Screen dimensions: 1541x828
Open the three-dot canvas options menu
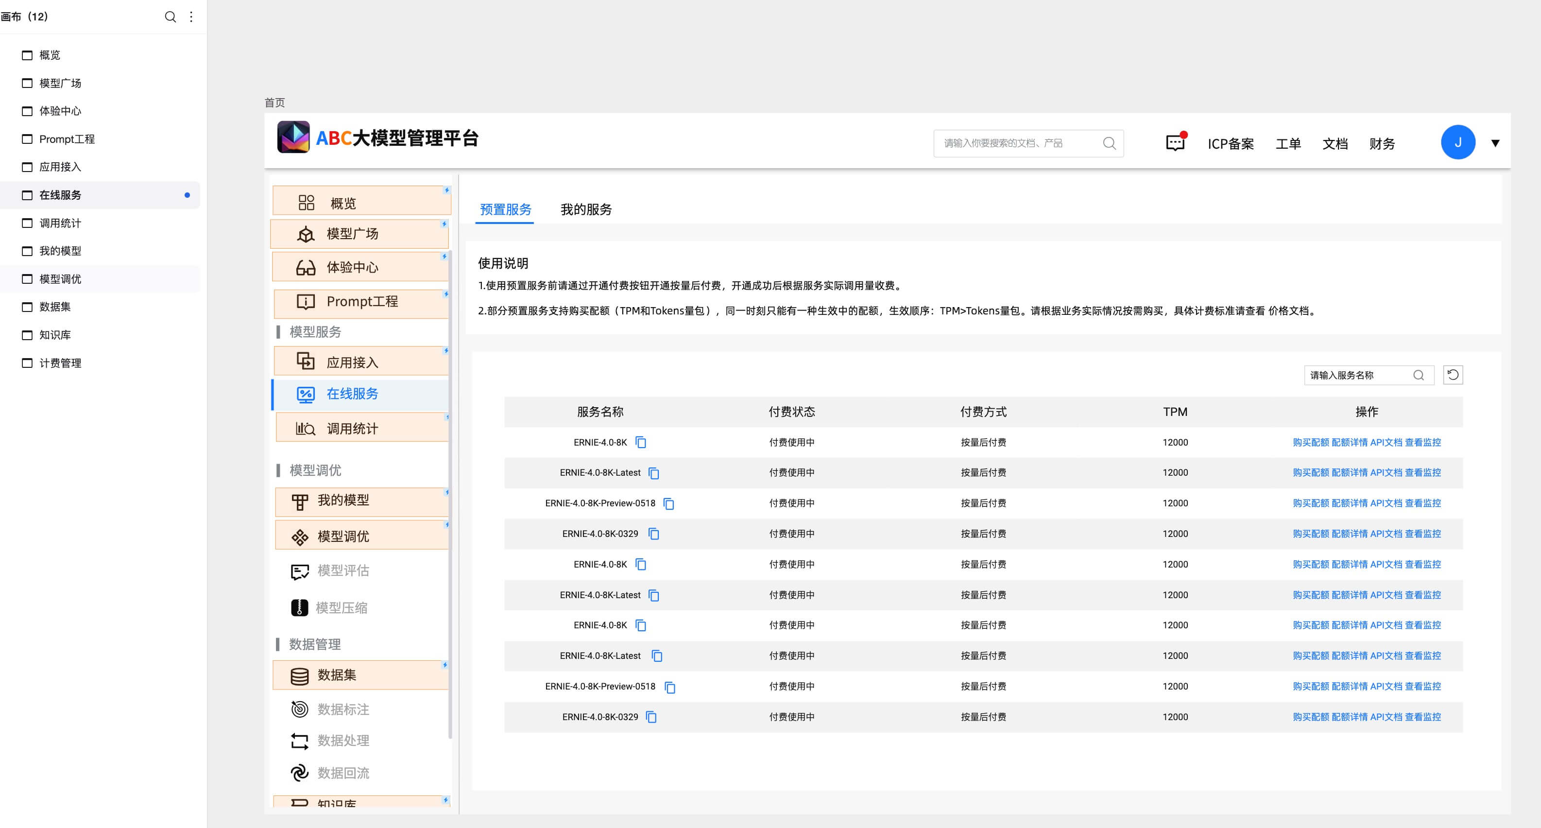191,17
